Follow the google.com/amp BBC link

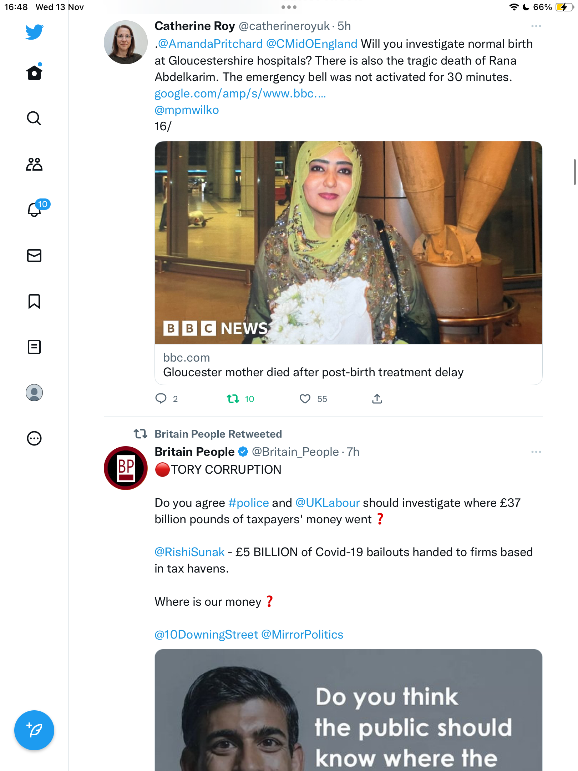tap(240, 94)
